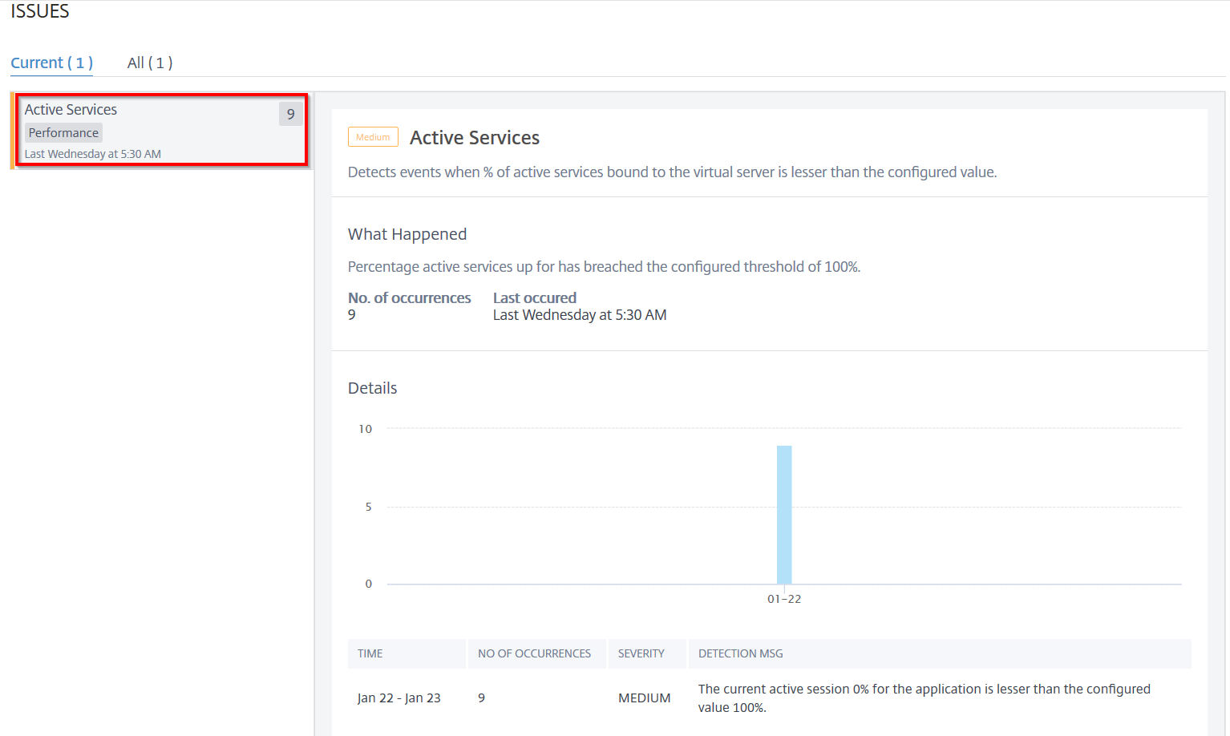Viewport: 1230px width, 736px height.
Task: Click the 01-22 axis date label
Action: (x=784, y=599)
